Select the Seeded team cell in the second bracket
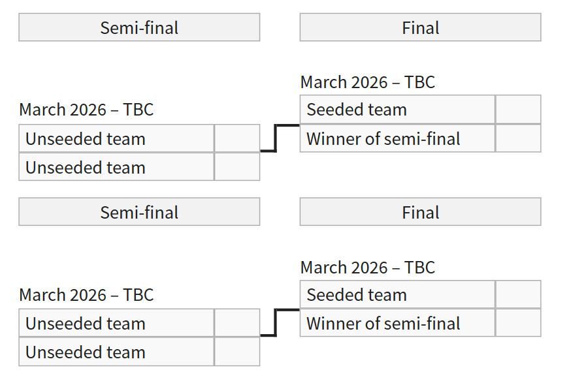569x387 pixels. coord(397,295)
